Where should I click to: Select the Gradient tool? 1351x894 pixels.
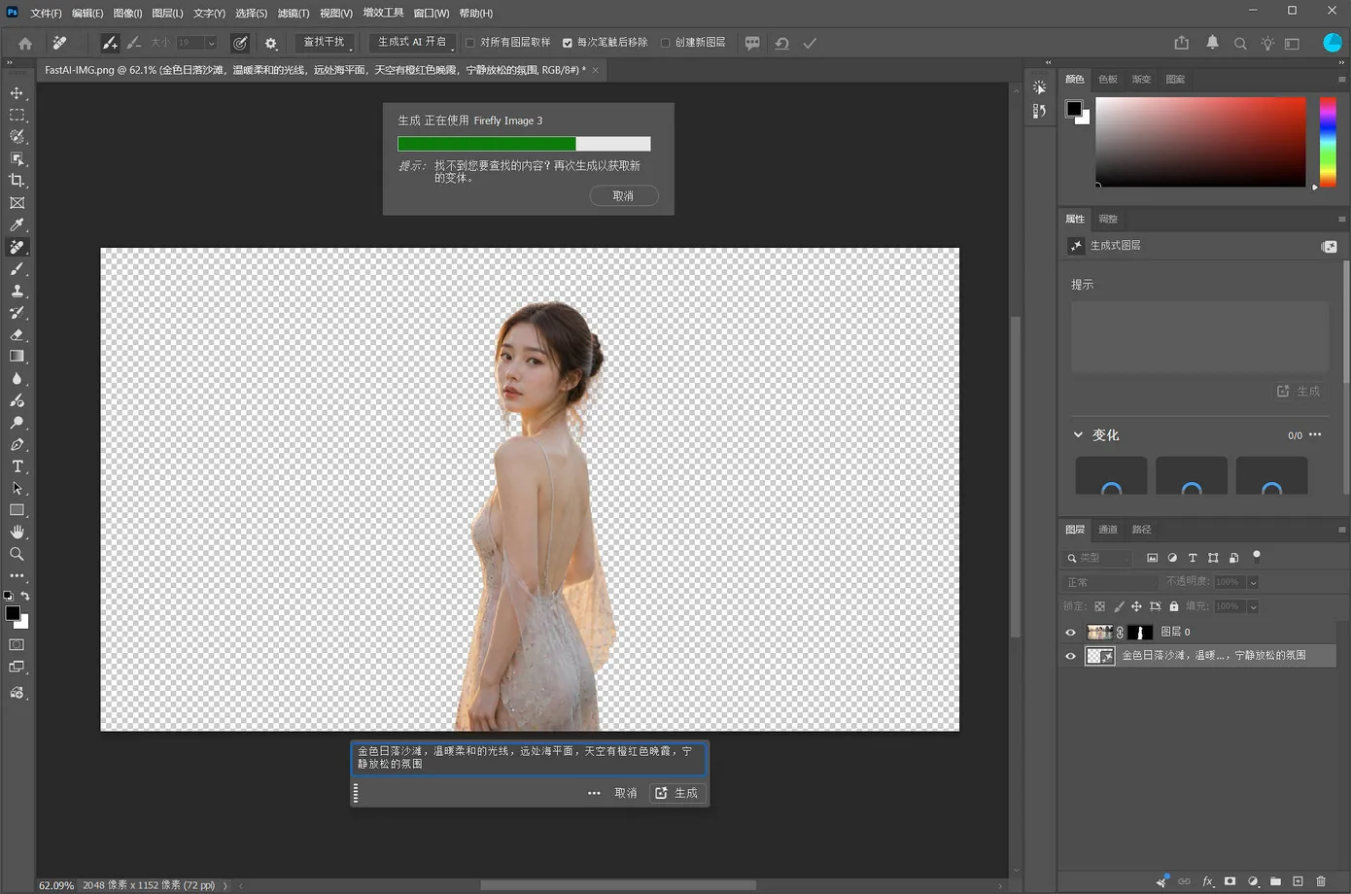coord(17,357)
